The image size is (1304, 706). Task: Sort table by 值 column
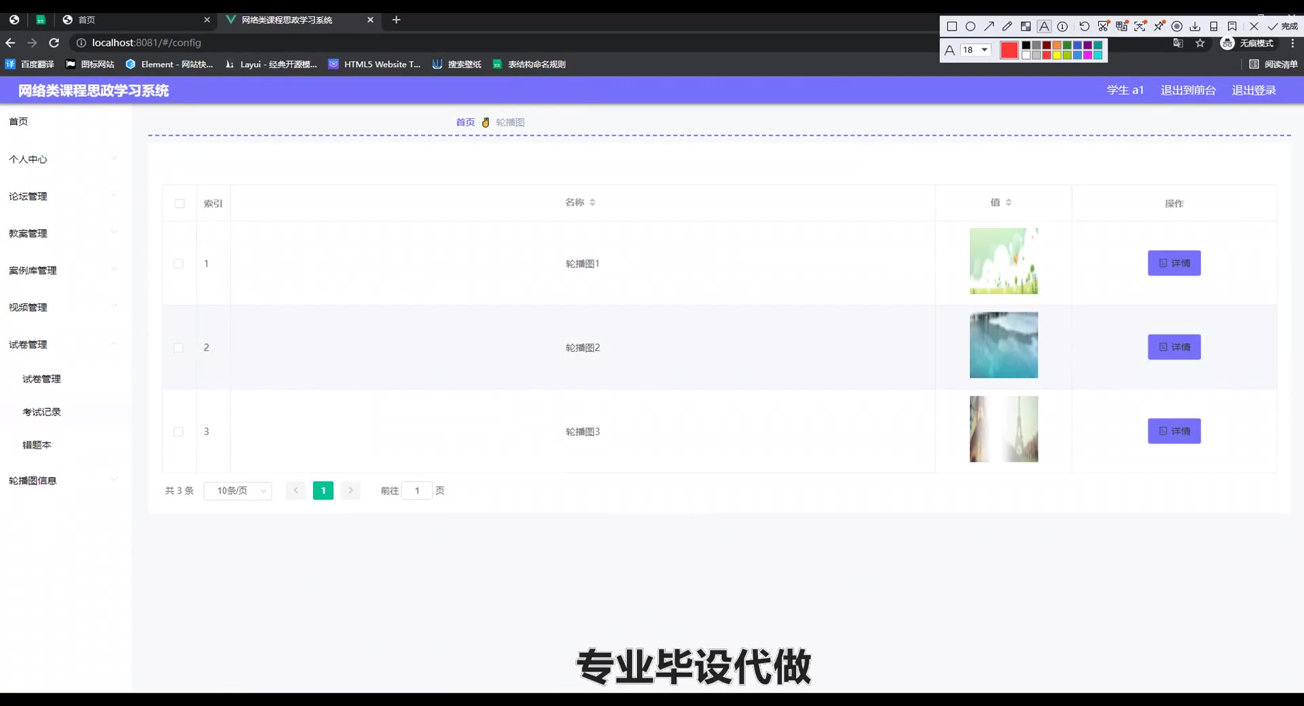(x=1009, y=202)
